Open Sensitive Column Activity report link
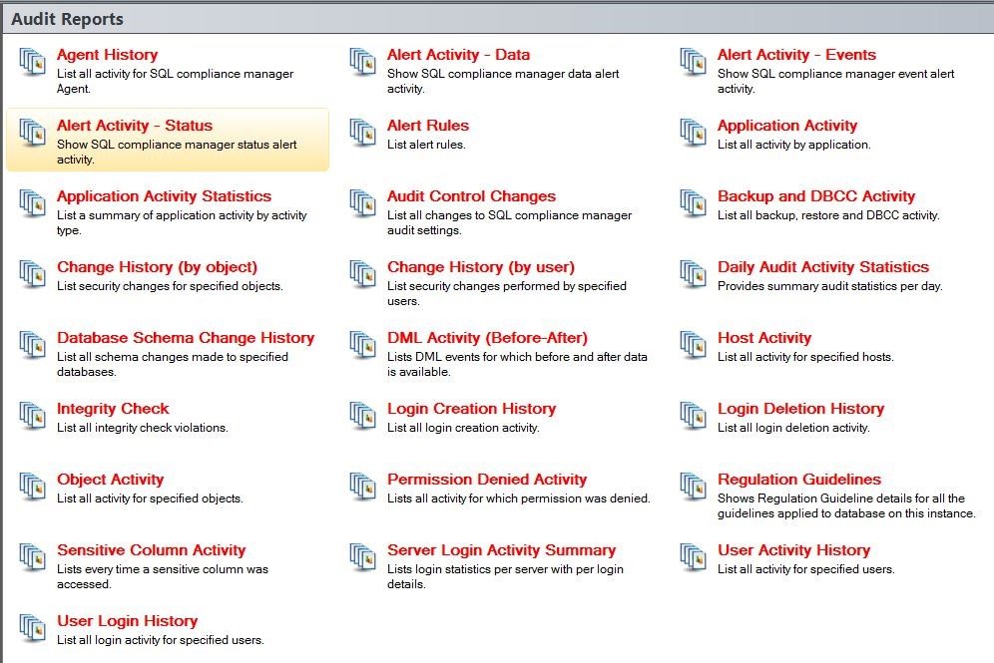The image size is (994, 663). coord(151,551)
